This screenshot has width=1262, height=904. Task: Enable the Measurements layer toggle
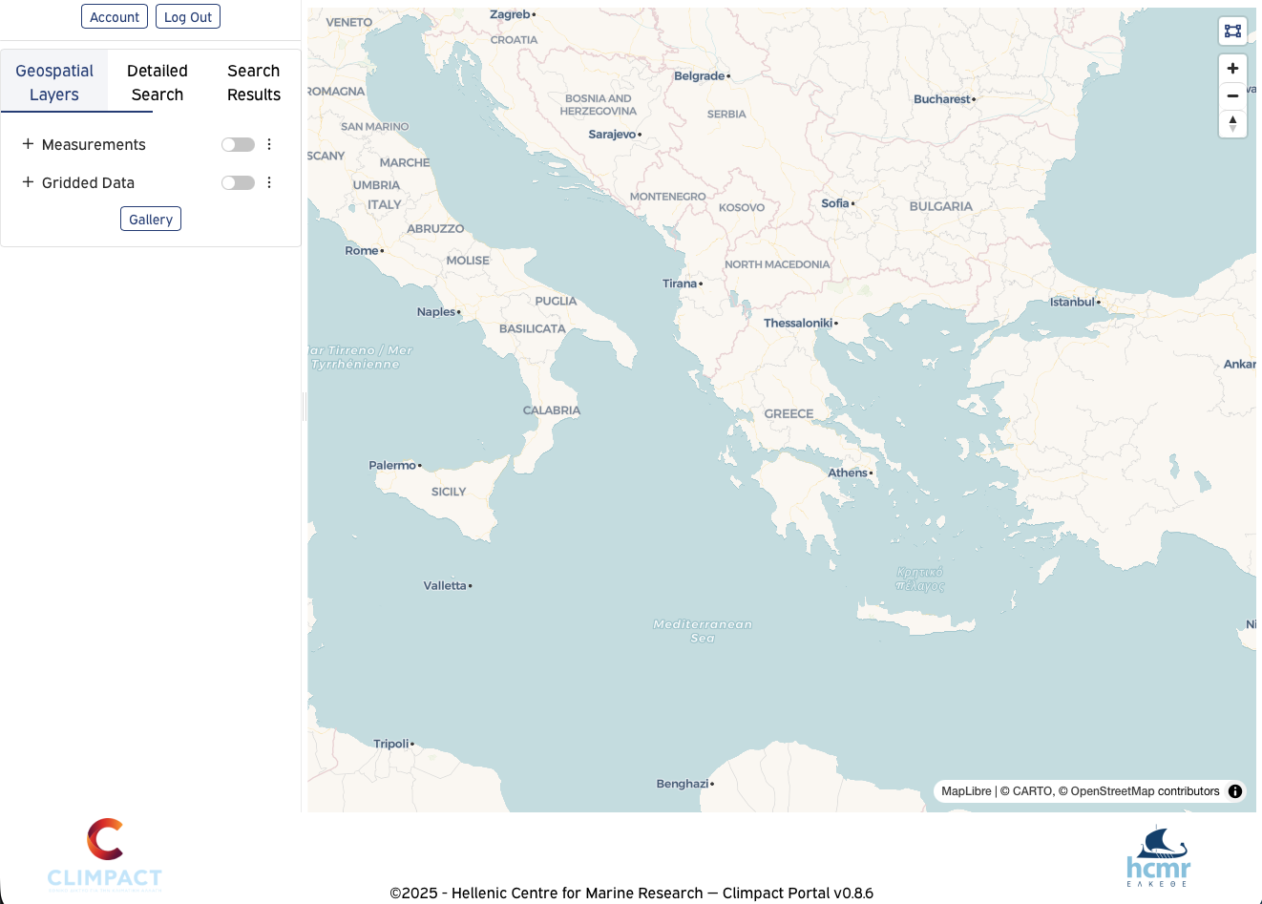click(x=237, y=143)
